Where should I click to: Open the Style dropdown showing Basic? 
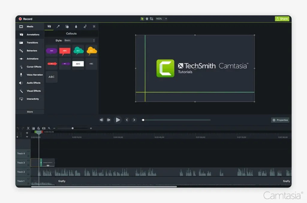(x=79, y=40)
